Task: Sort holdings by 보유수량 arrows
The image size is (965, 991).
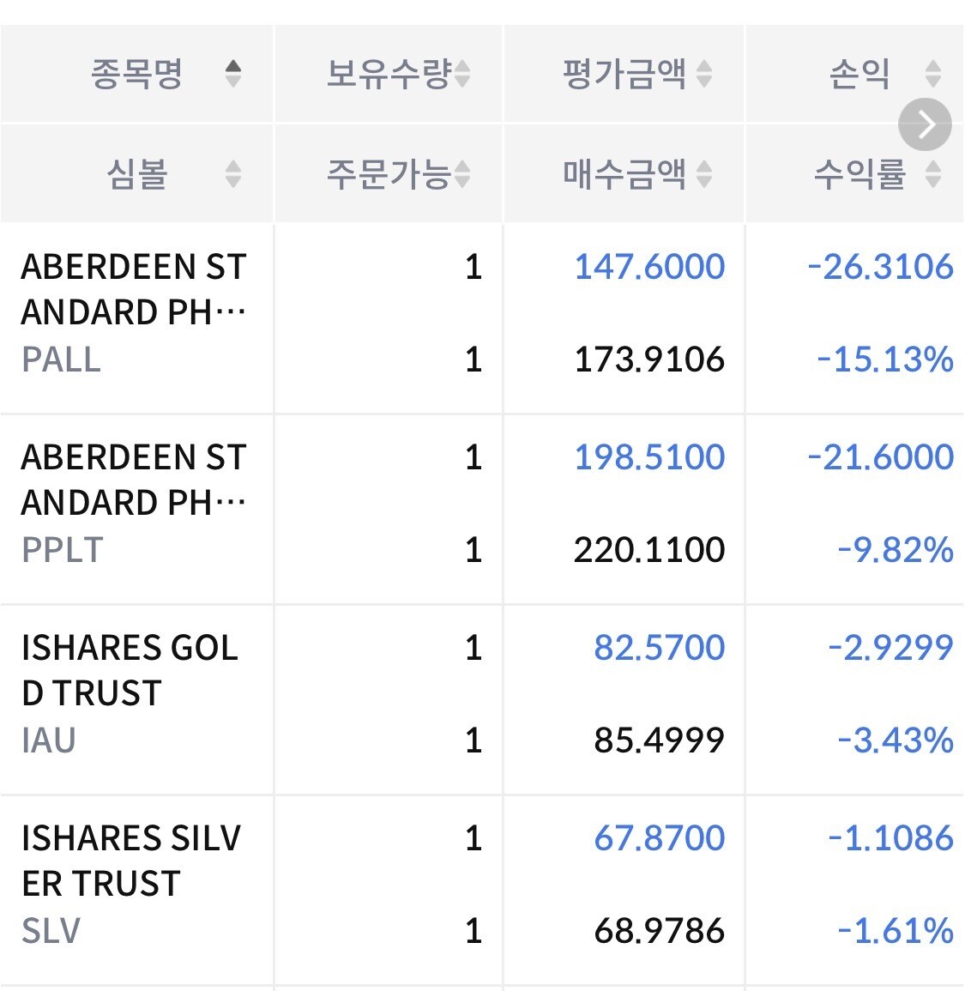Action: point(462,73)
